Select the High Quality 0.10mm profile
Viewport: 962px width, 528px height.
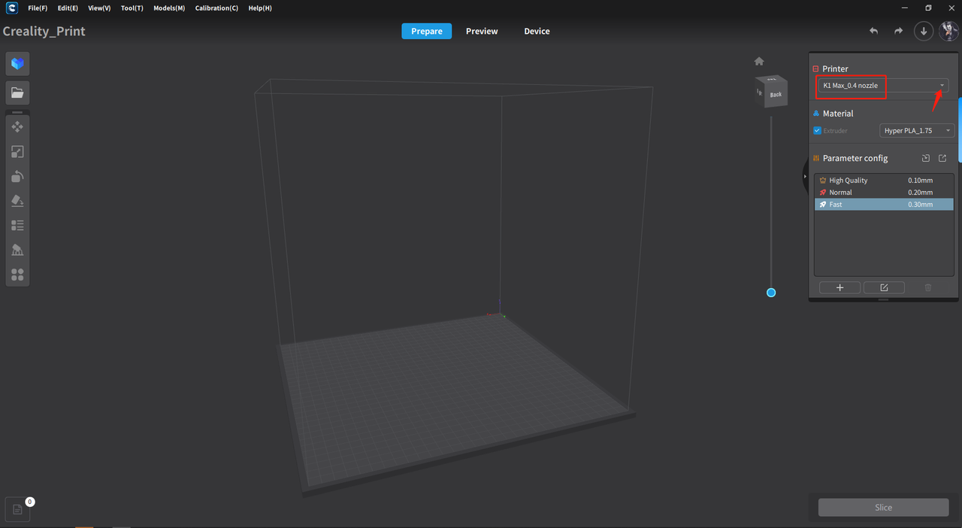point(884,181)
